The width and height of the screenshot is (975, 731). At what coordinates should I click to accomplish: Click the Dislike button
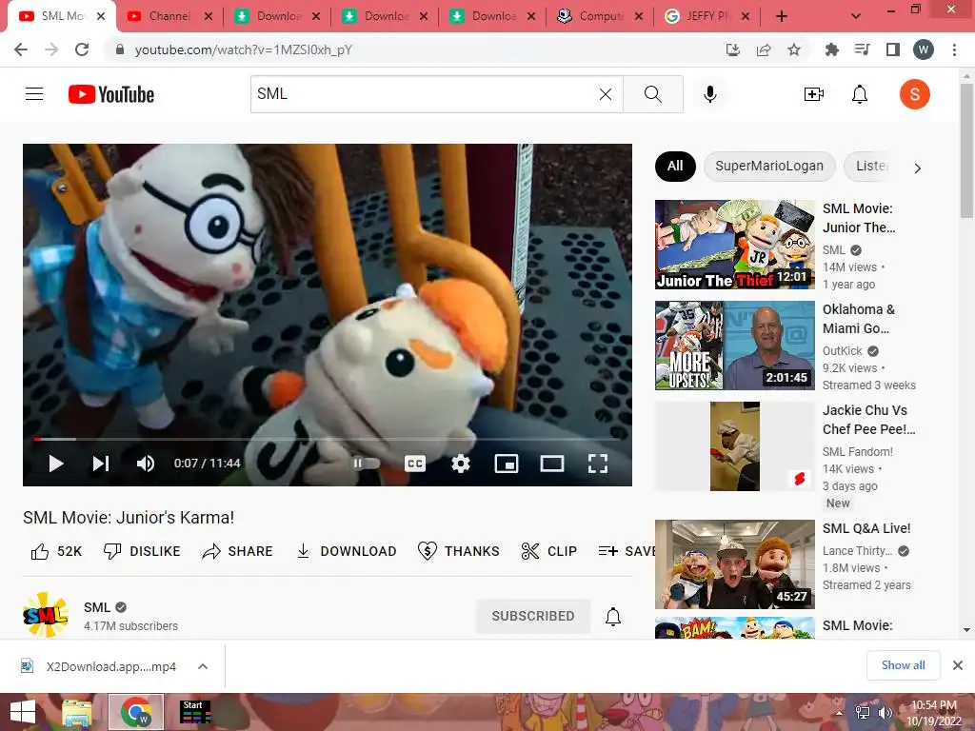(142, 551)
